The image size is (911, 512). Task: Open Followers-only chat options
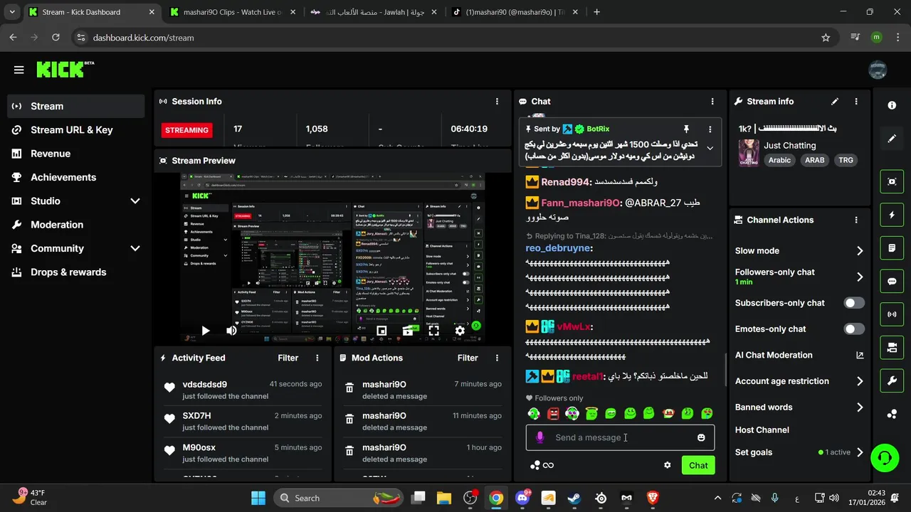pos(799,277)
